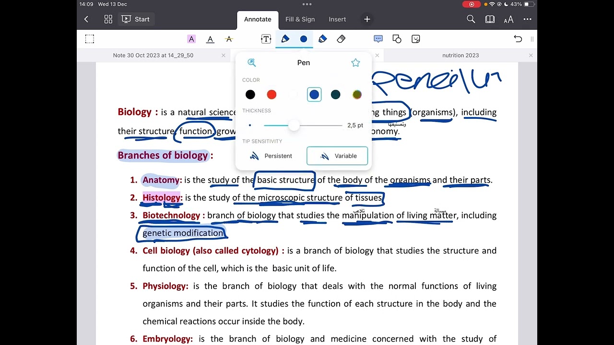Choose the selected blue pen color

(314, 94)
